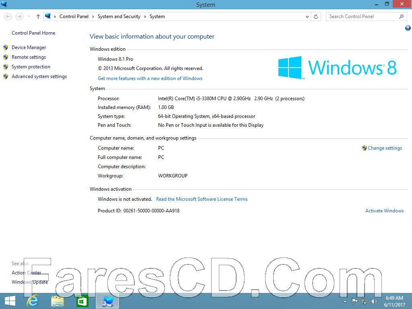Open Advanced system settings

coord(39,76)
